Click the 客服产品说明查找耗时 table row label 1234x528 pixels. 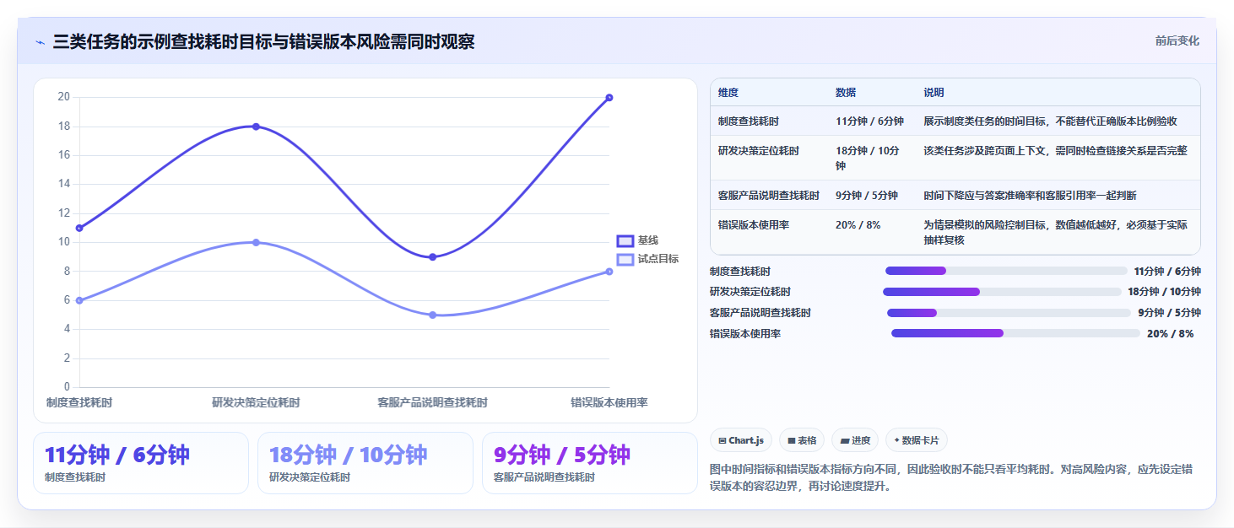click(x=769, y=196)
